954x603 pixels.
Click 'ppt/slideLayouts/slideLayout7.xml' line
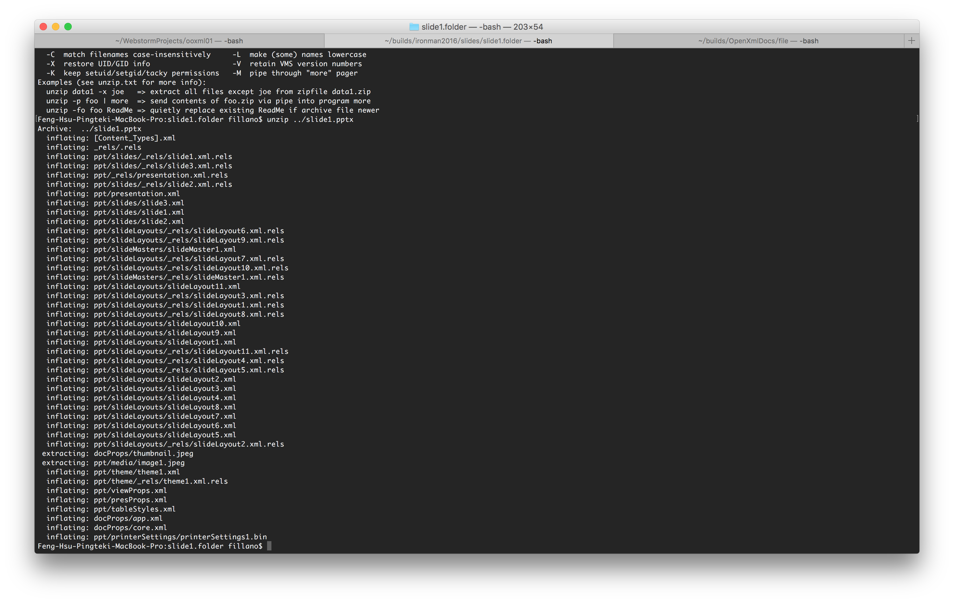141,417
